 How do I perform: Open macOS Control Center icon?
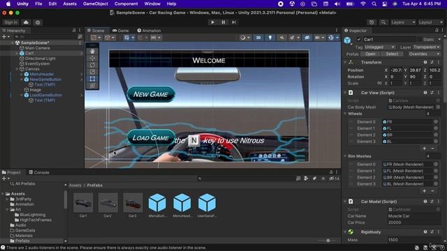tap(385, 3)
